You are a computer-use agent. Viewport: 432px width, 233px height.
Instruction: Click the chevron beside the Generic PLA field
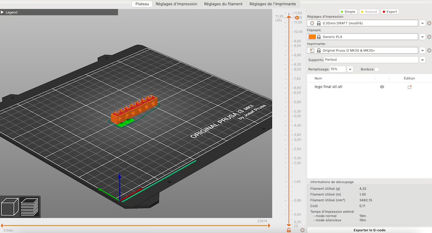click(x=422, y=37)
